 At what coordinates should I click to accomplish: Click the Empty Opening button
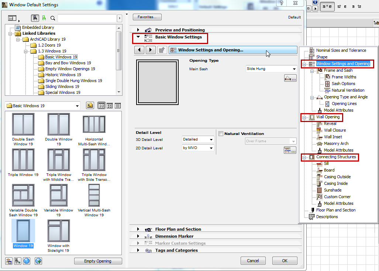pyautogui.click(x=98, y=261)
